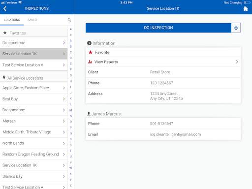Click chevron on Apple Store row
252x189 pixels.
click(x=64, y=88)
